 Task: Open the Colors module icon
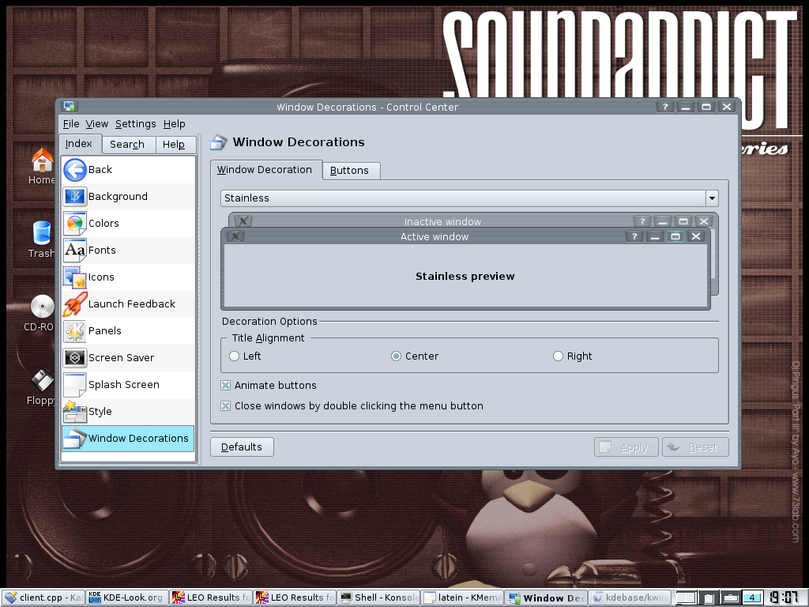75,224
